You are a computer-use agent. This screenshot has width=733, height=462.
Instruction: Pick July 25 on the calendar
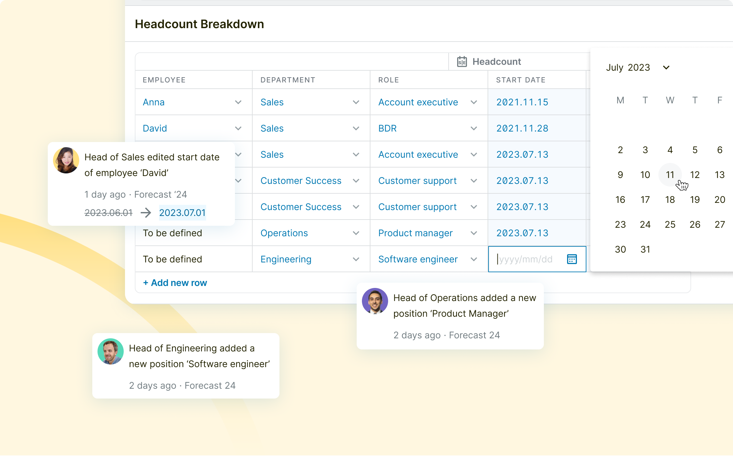click(x=670, y=224)
